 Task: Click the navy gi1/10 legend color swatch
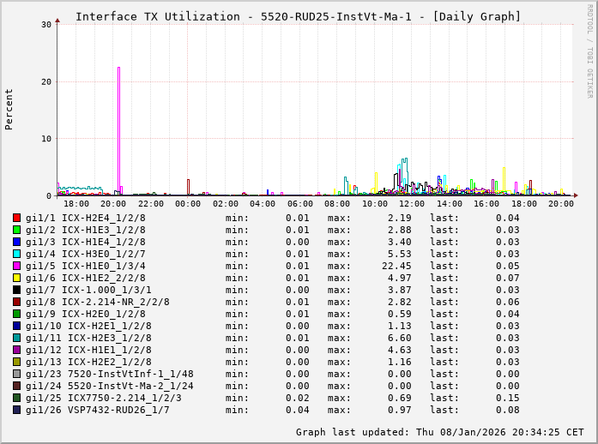click(17, 326)
